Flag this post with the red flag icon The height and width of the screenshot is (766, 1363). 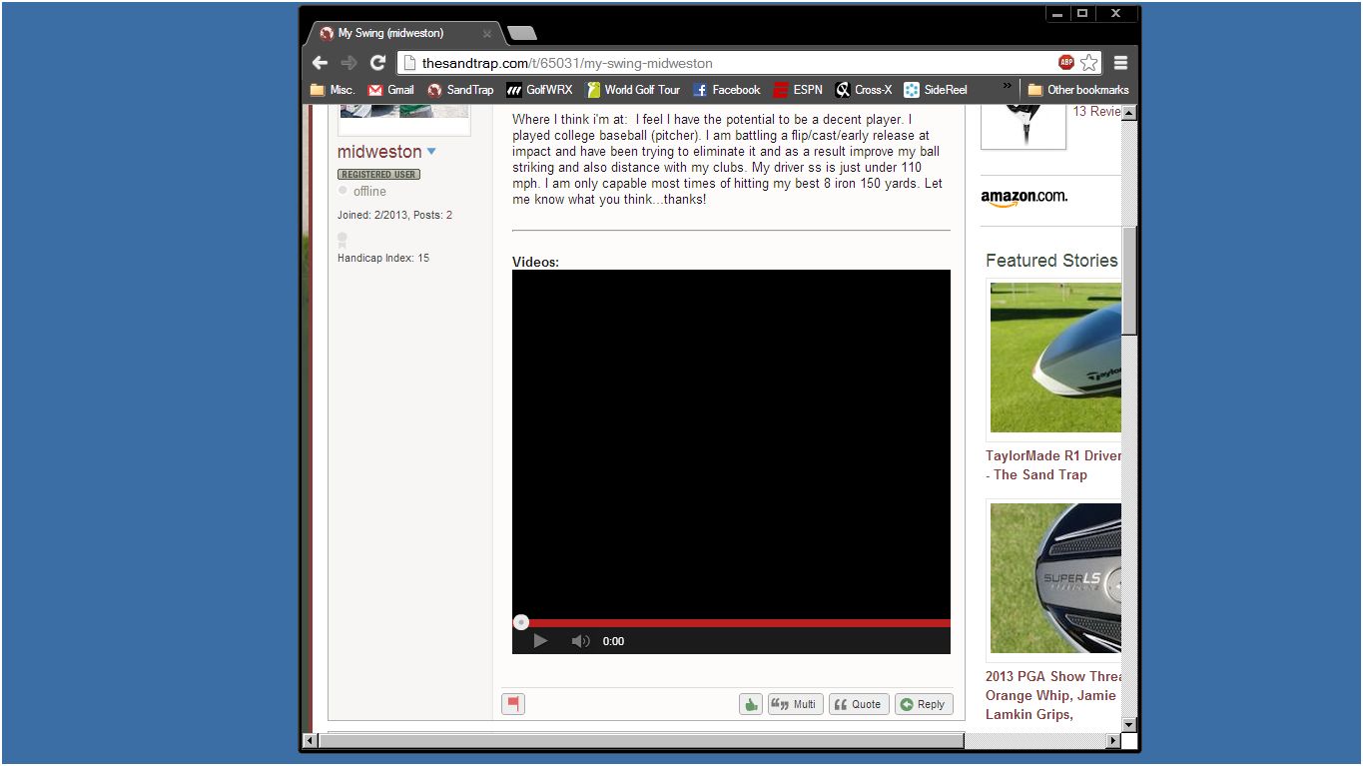(513, 704)
